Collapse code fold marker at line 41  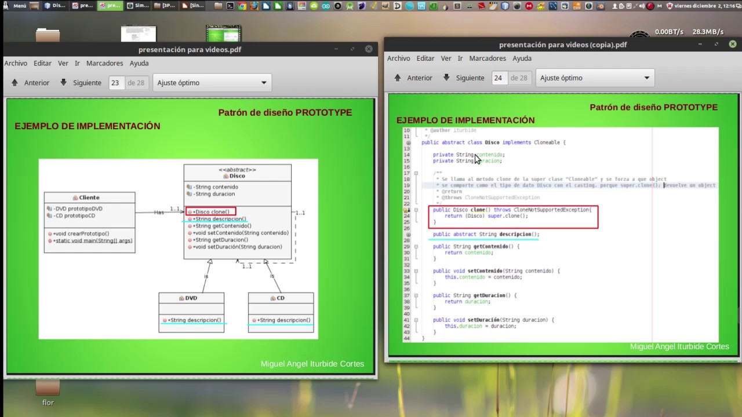pyautogui.click(x=416, y=320)
